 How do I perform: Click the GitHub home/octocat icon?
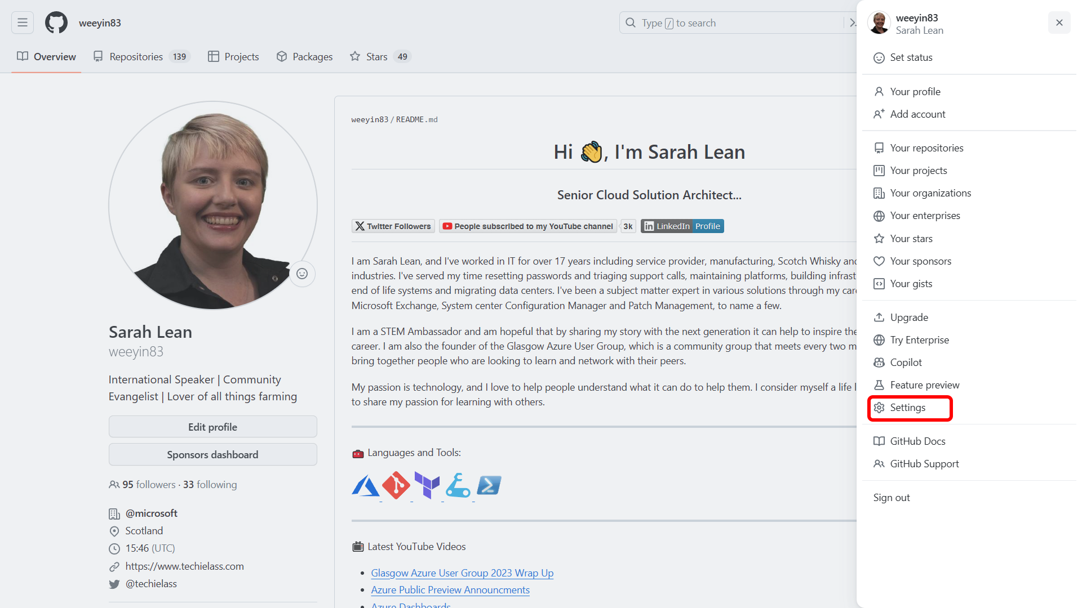(x=56, y=23)
